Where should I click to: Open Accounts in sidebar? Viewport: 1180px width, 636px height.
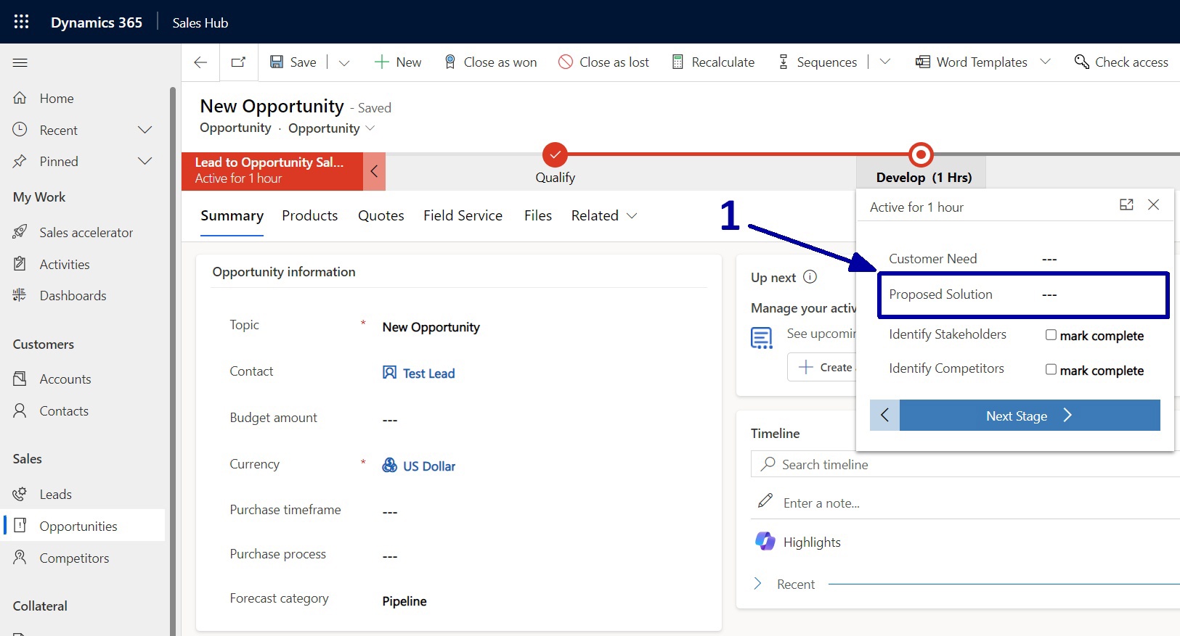[x=65, y=379]
